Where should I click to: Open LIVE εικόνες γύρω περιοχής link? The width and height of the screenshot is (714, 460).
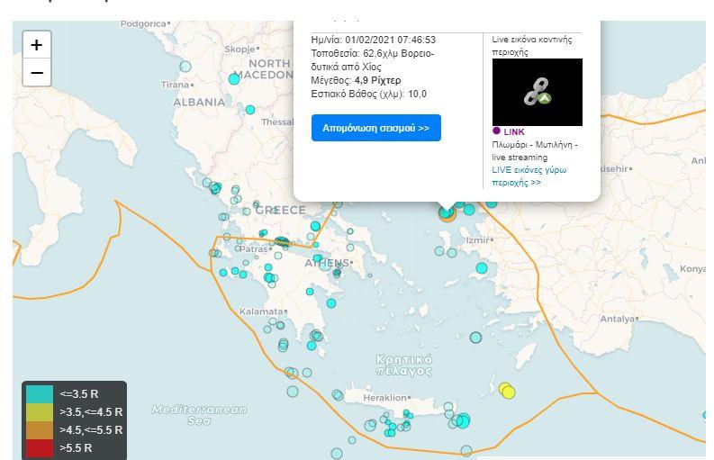coord(529,176)
